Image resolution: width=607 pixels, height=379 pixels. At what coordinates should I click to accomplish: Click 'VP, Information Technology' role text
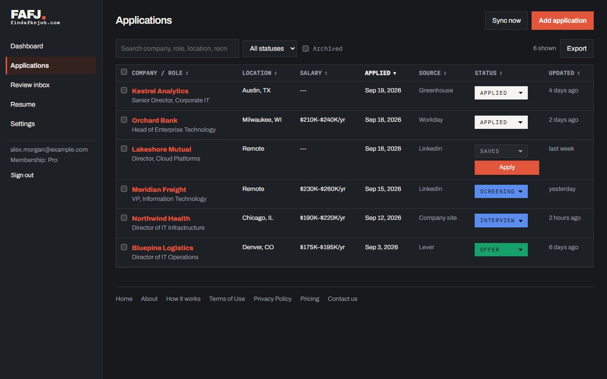point(169,199)
